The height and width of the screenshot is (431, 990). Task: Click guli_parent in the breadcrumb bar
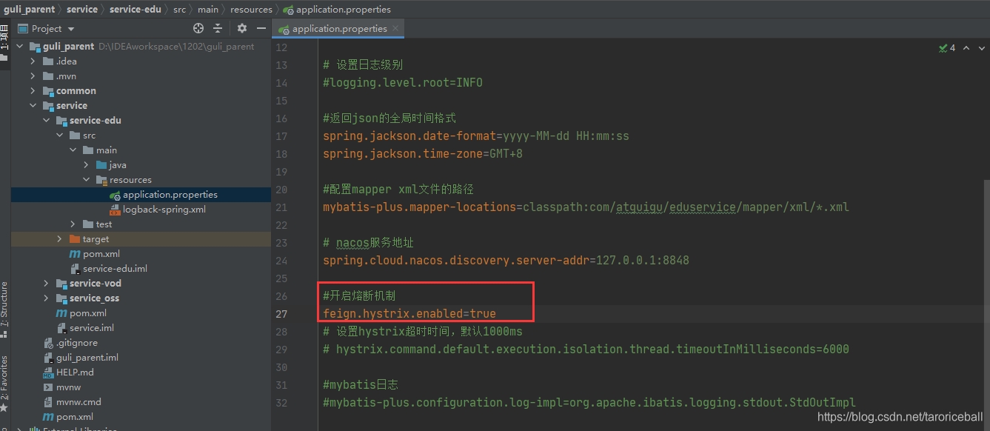click(30, 9)
